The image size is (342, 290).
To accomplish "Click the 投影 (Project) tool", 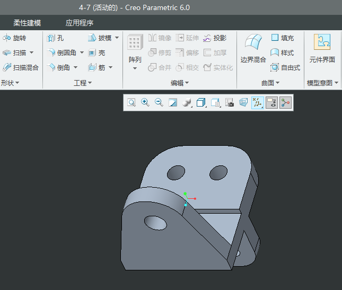I will [x=215, y=38].
